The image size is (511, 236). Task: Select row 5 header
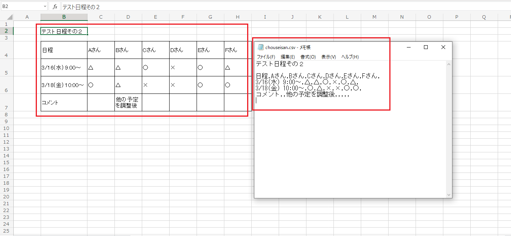tap(6, 73)
